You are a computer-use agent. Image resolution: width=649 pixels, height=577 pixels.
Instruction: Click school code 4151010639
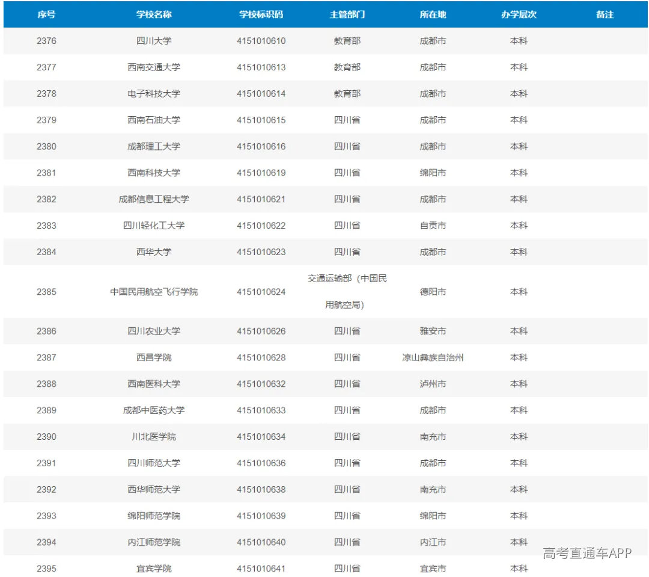pyautogui.click(x=261, y=516)
